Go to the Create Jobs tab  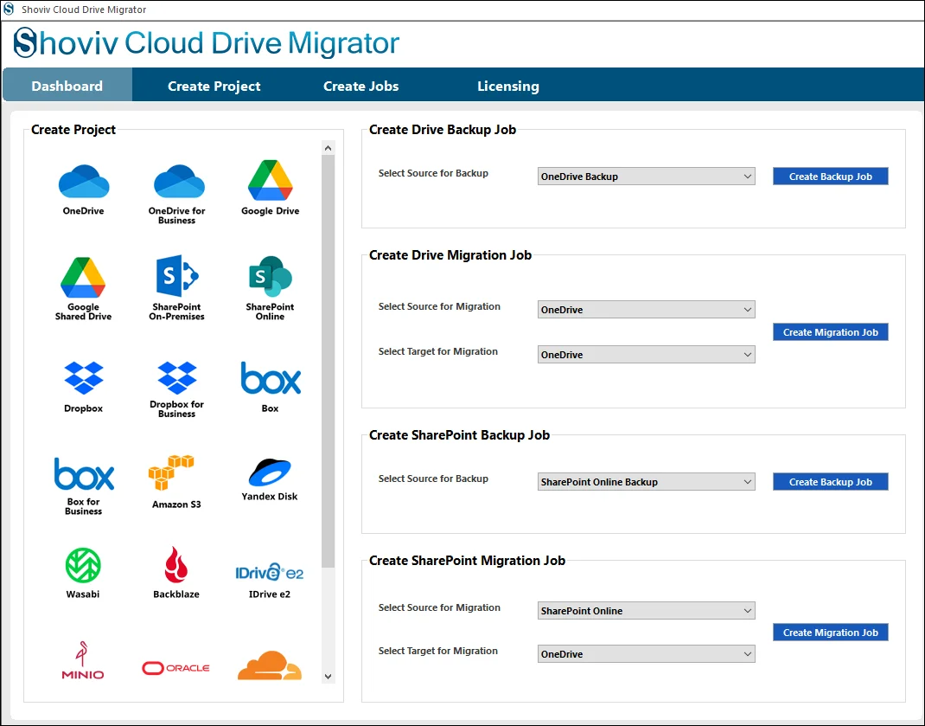[x=361, y=87]
